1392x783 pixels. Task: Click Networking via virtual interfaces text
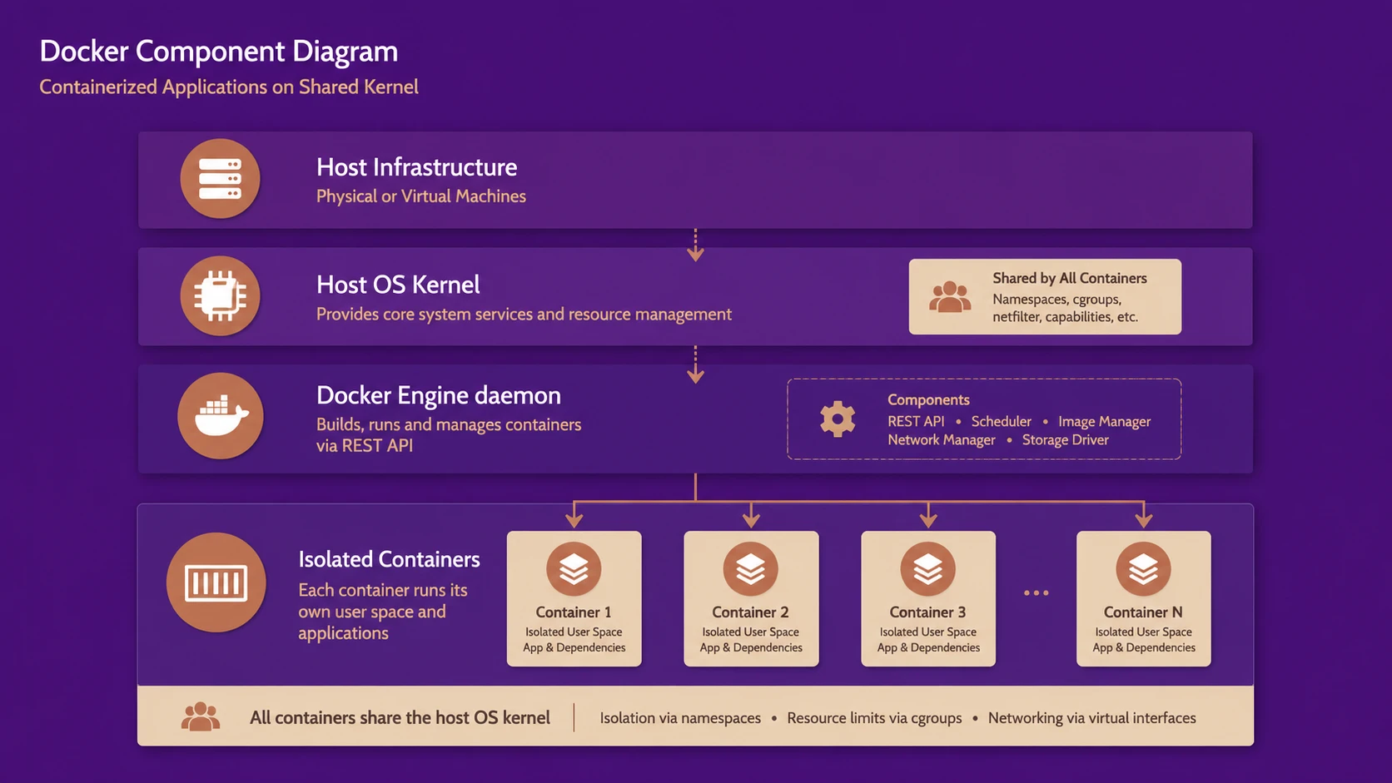1092,718
